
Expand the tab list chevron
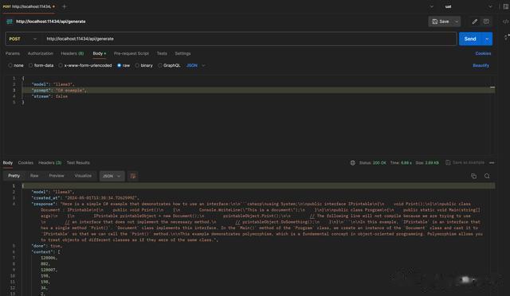click(432, 6)
